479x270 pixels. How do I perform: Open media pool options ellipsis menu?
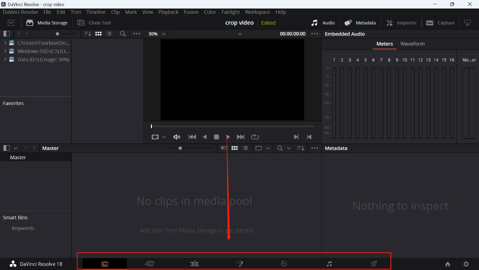315,148
